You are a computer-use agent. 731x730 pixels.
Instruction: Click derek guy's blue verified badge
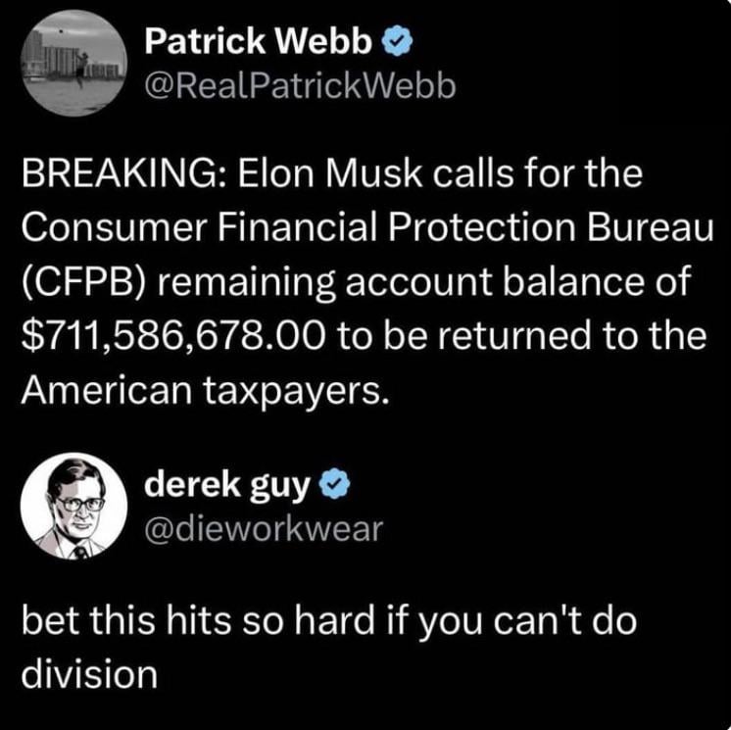click(x=334, y=485)
